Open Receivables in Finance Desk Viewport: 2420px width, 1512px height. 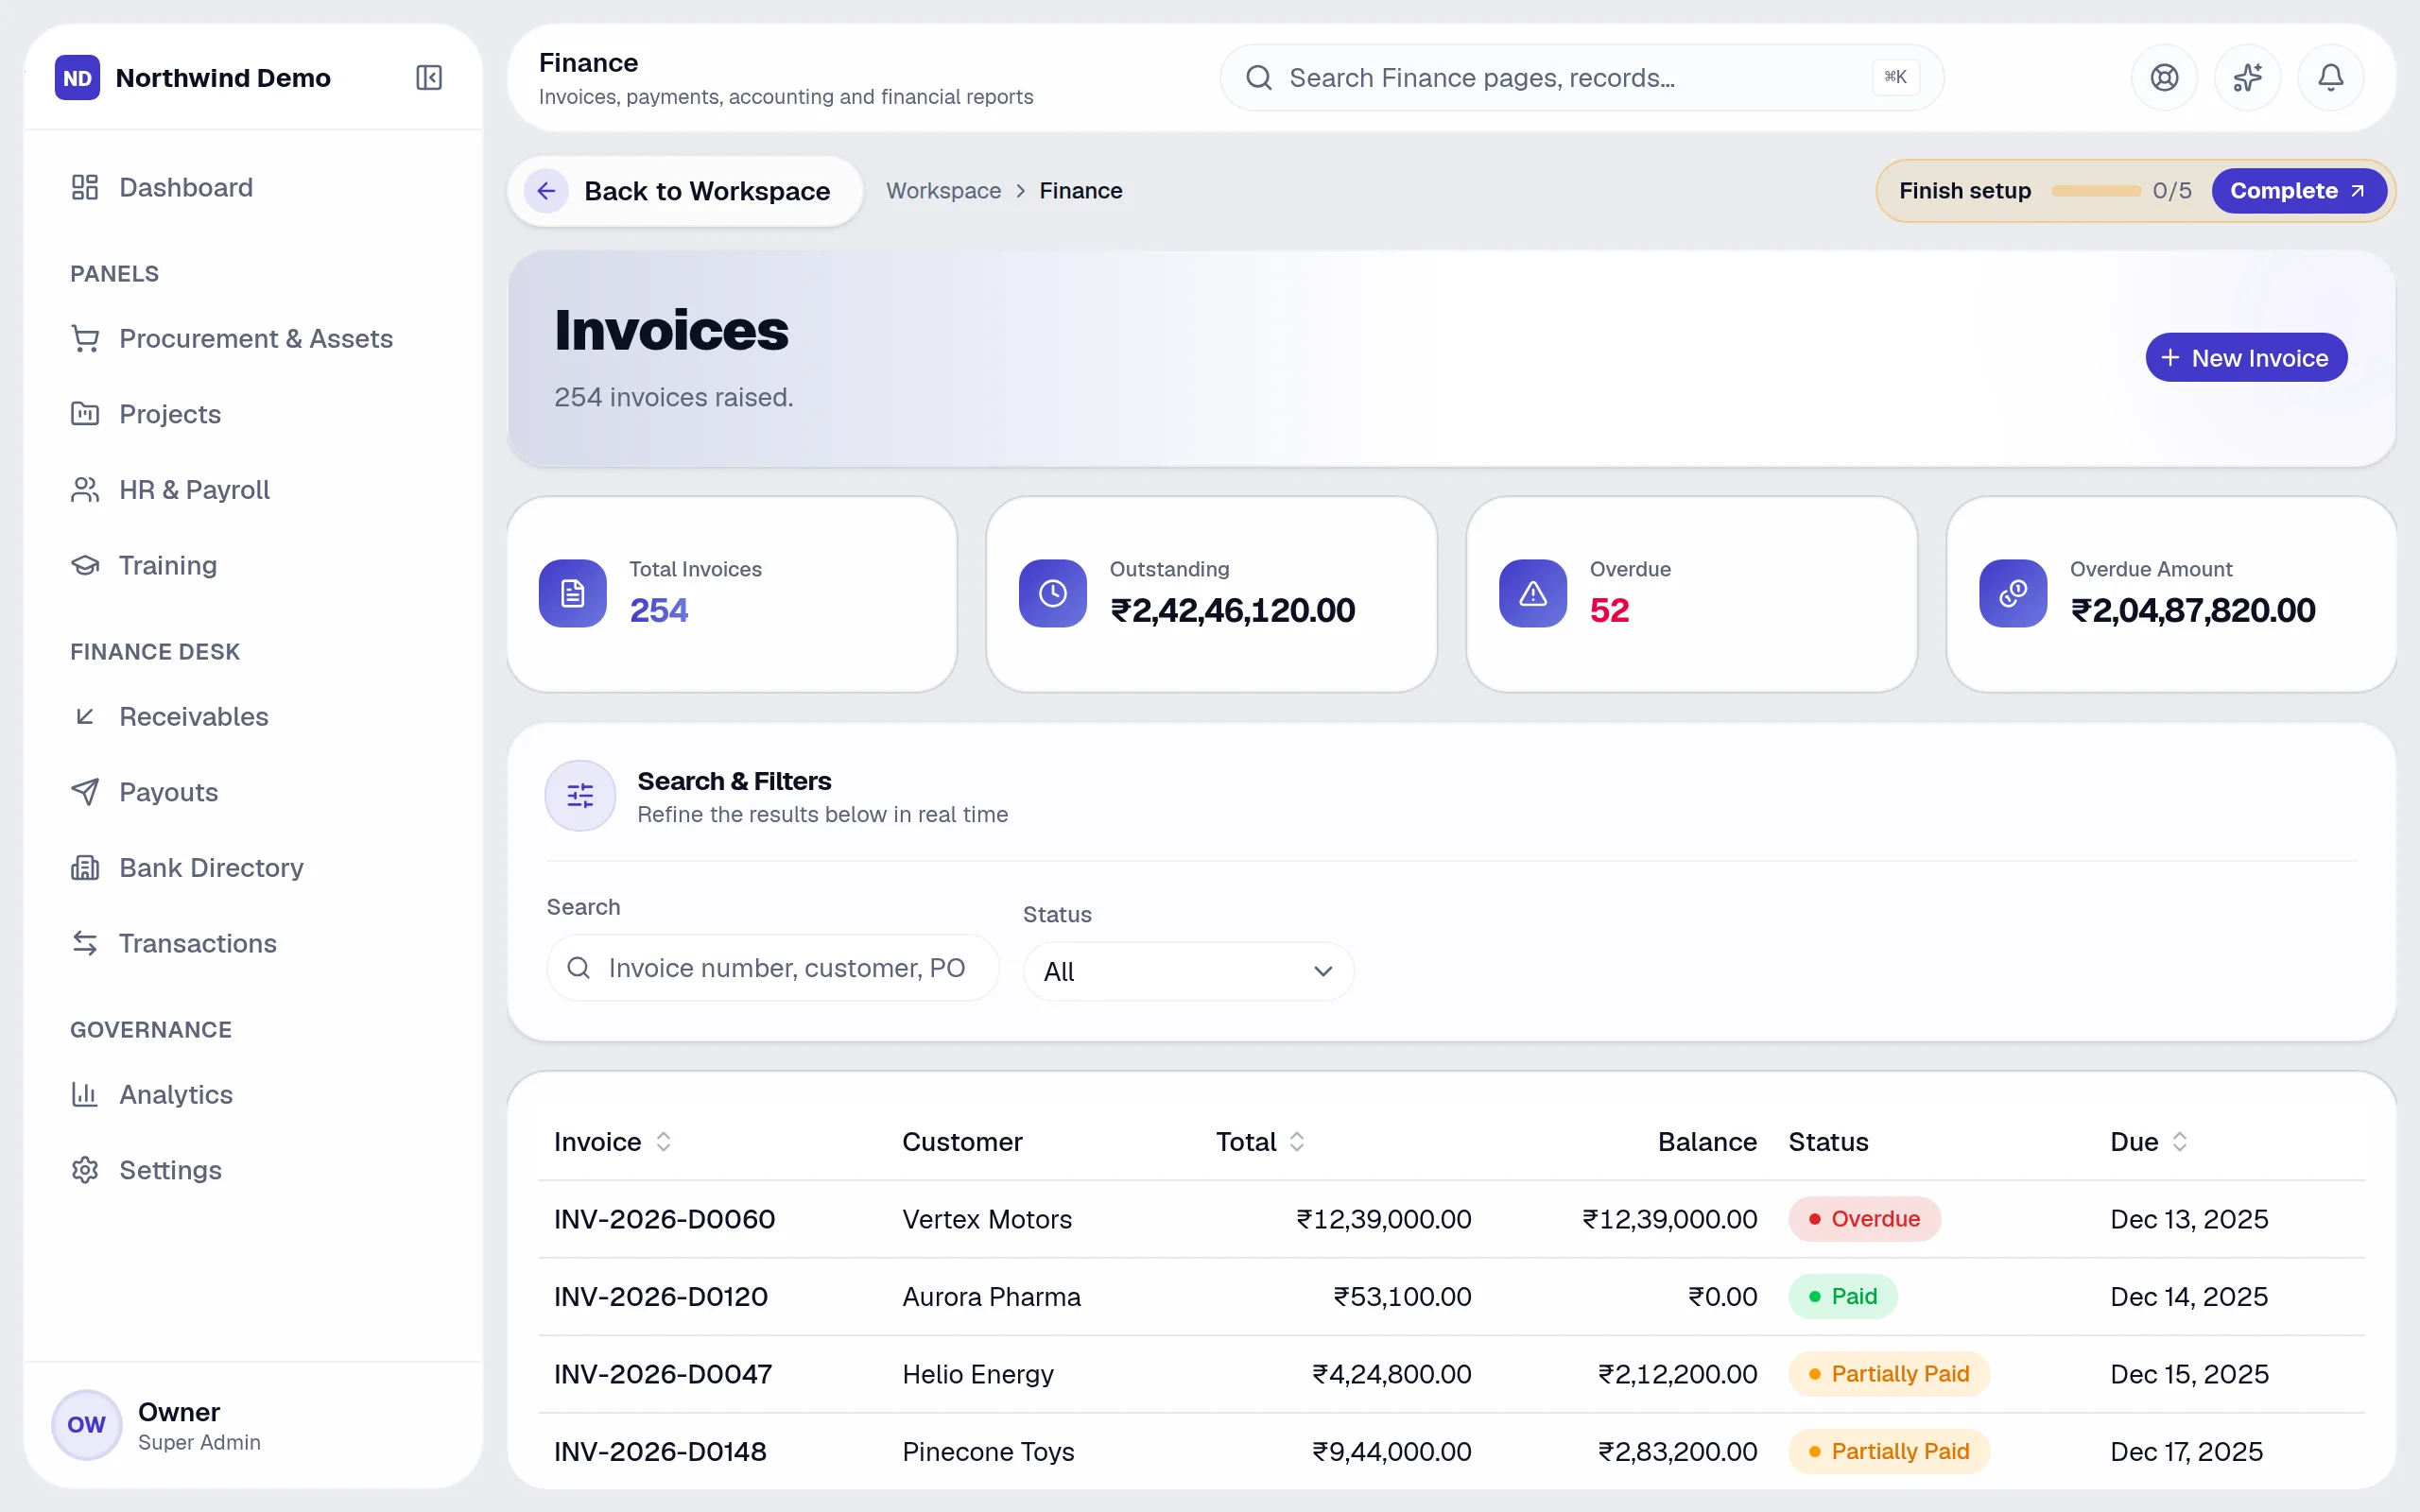coord(252,716)
